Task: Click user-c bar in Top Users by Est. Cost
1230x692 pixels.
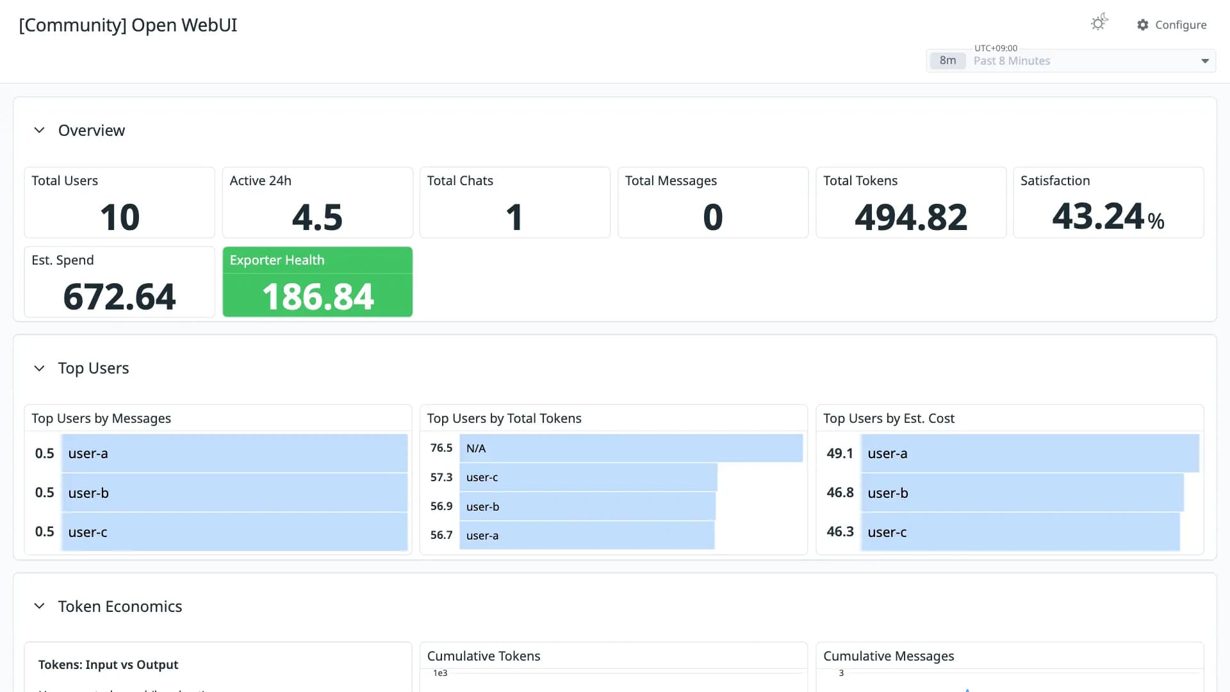Action: (1021, 532)
